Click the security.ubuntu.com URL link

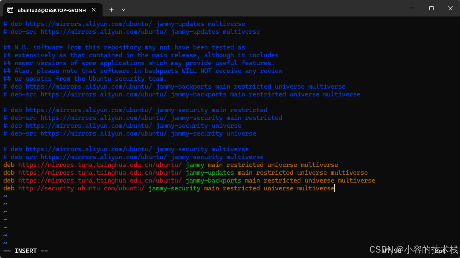pos(81,188)
